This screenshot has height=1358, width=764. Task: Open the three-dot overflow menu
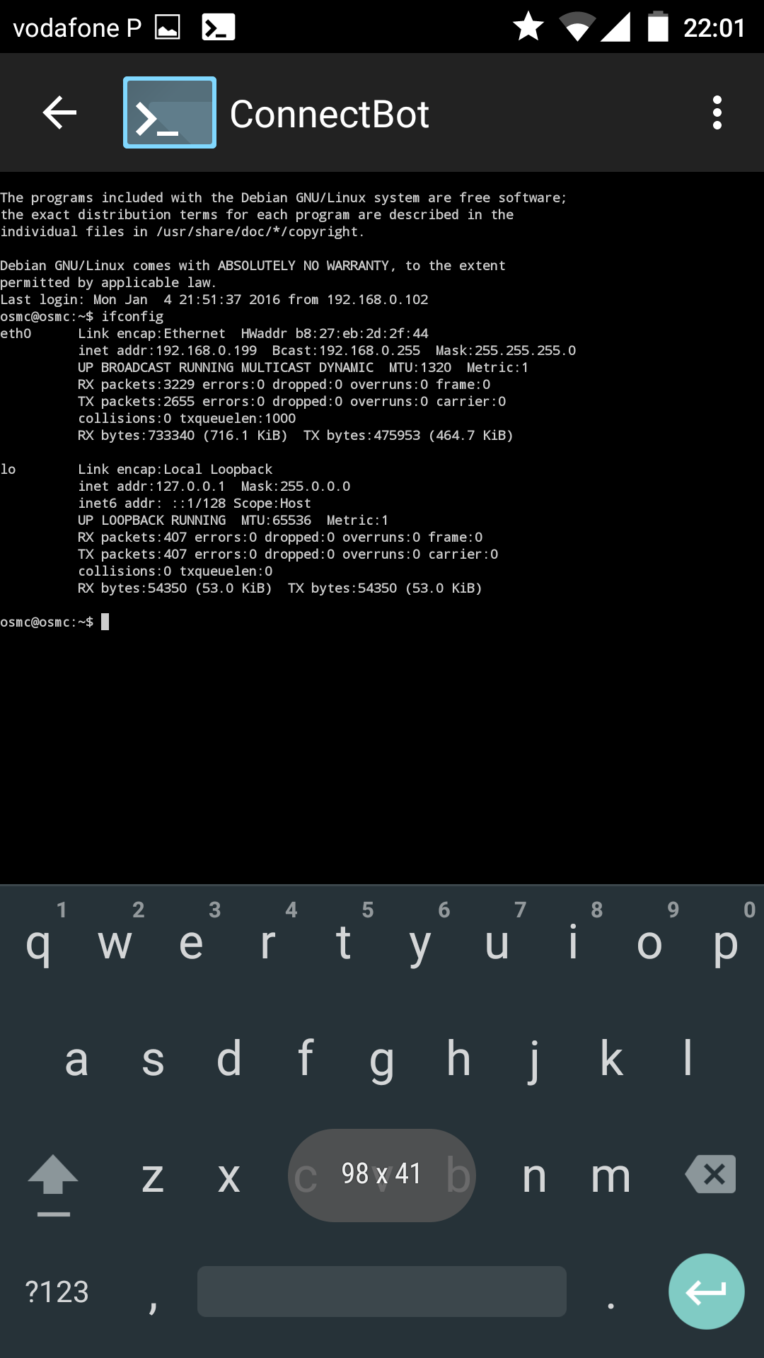(x=717, y=113)
